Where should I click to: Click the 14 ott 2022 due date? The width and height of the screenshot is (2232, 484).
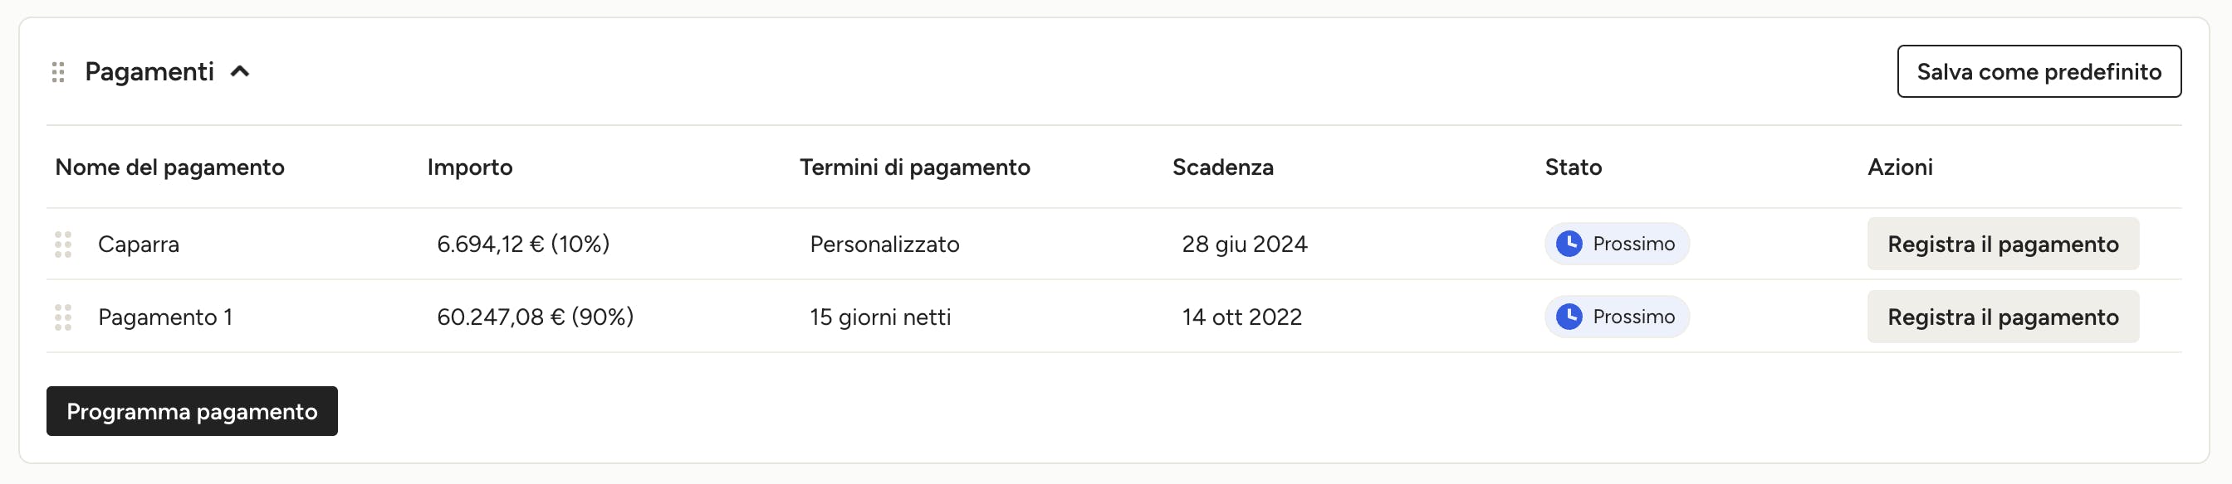pyautogui.click(x=1241, y=317)
